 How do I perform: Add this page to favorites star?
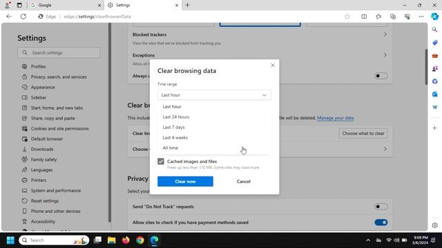pyautogui.click(x=347, y=17)
